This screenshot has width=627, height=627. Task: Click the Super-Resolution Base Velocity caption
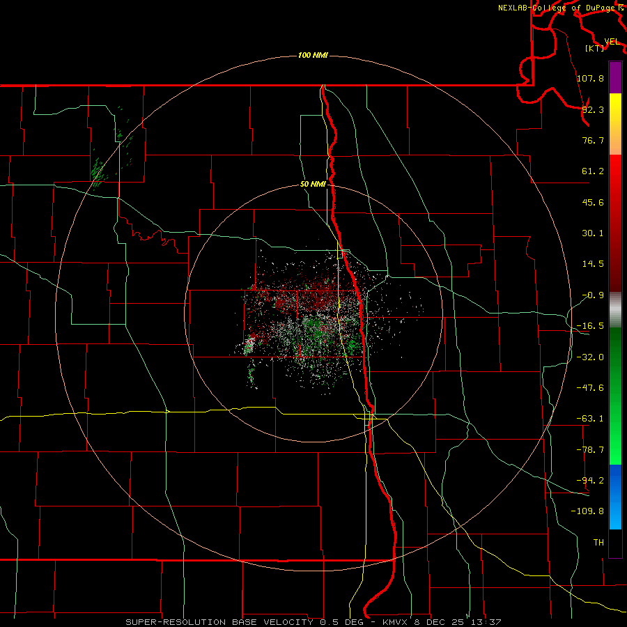[x=313, y=622]
